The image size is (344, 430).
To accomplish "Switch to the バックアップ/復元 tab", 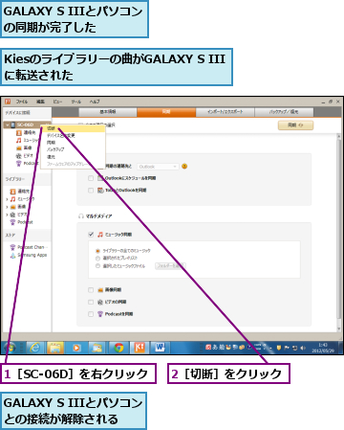I will 284,112.
